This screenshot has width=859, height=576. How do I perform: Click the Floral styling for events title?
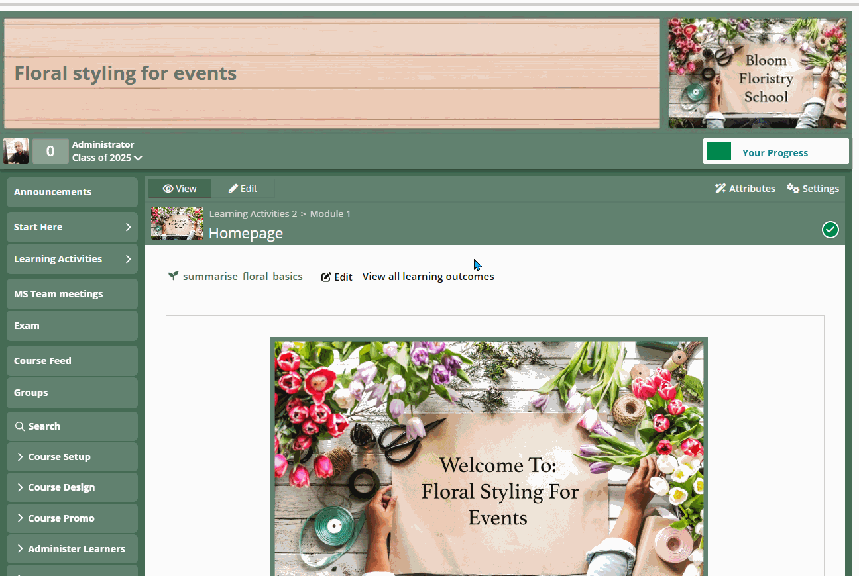click(x=125, y=73)
